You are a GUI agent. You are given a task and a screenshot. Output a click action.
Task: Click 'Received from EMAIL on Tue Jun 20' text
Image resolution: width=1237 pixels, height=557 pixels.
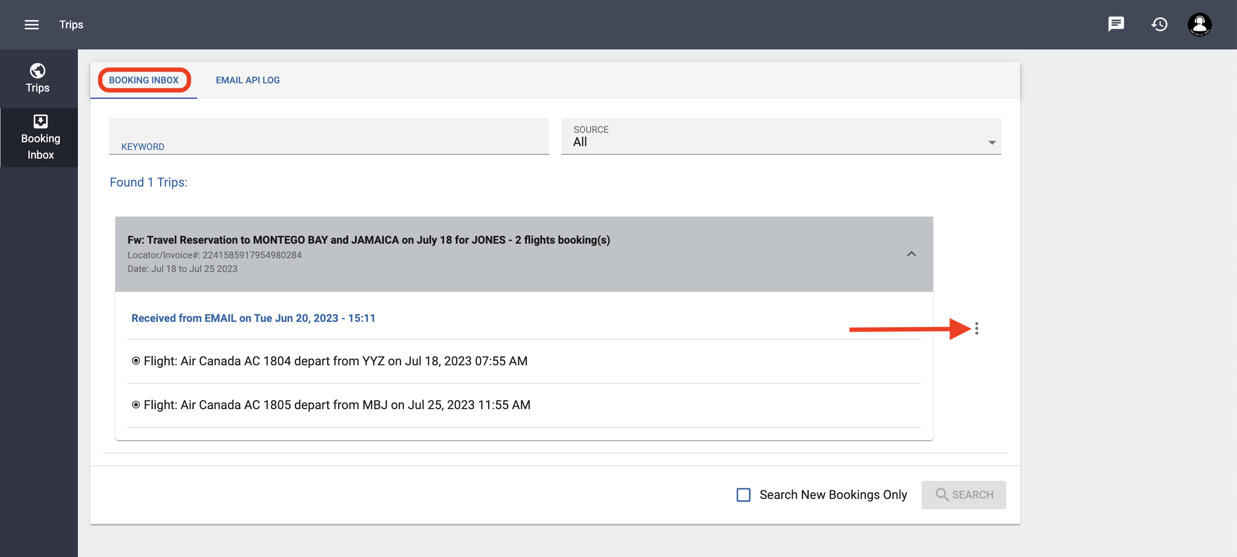253,318
